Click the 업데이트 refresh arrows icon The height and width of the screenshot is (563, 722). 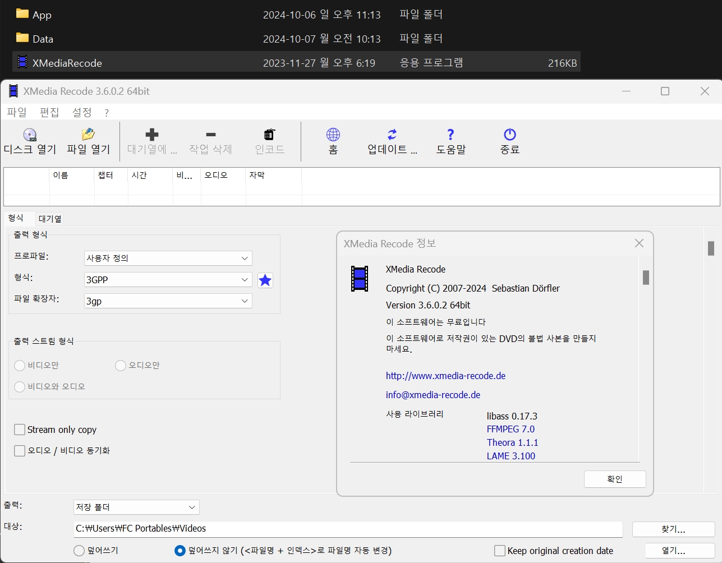(x=392, y=135)
